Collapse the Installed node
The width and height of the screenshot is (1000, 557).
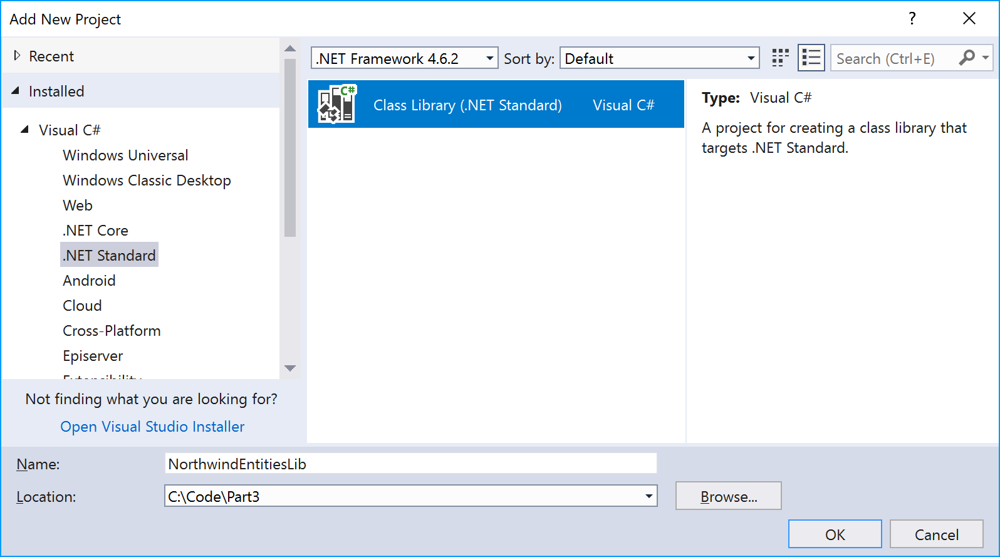point(16,91)
